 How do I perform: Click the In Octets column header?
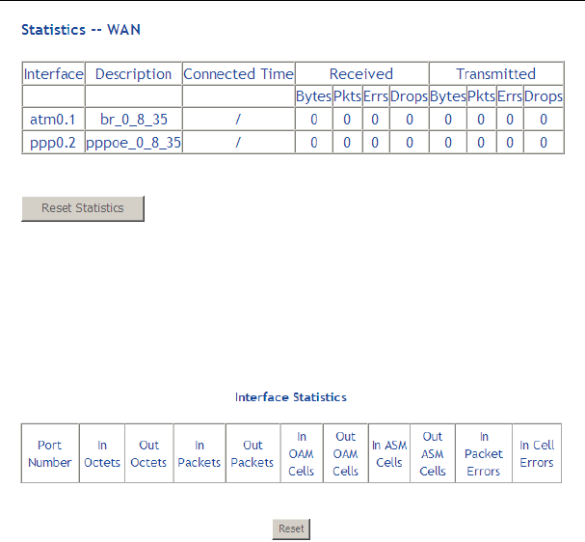pos(102,453)
